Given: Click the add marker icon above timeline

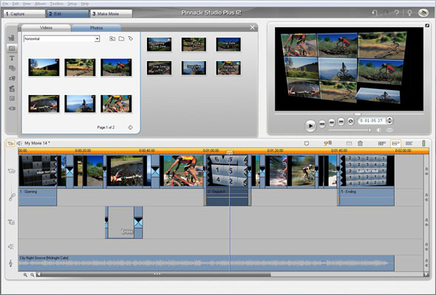Looking at the screenshot, I should coord(307,144).
